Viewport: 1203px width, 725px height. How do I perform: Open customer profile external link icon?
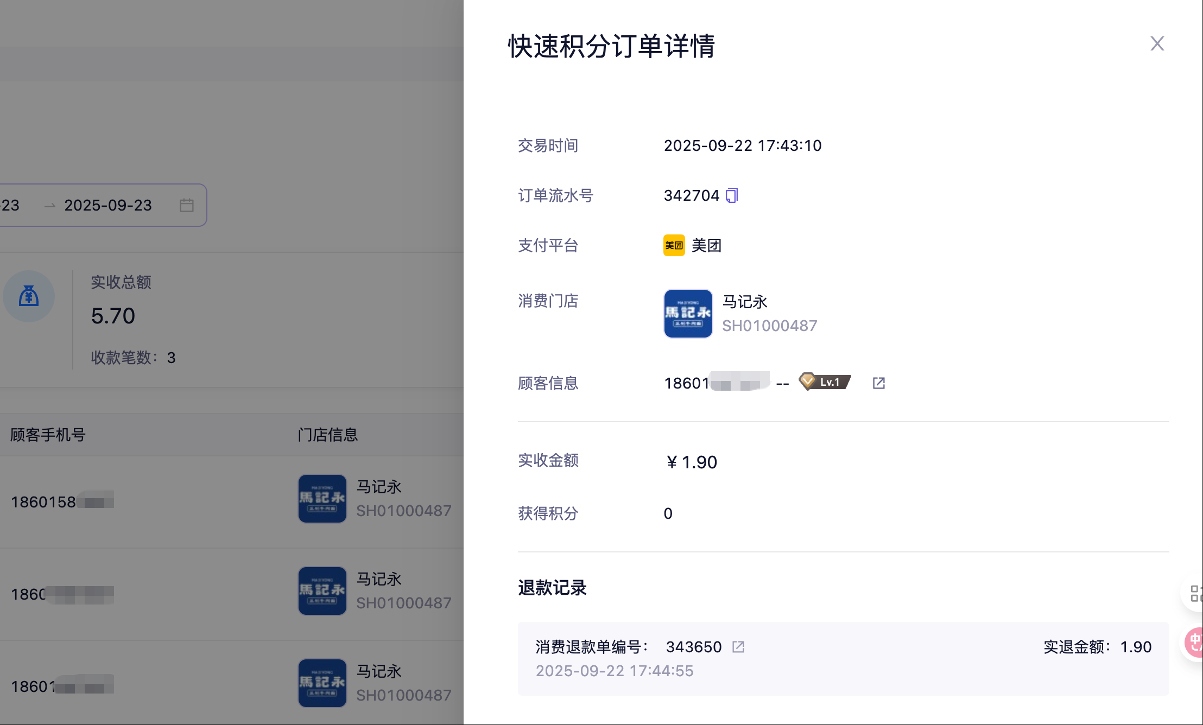click(878, 383)
